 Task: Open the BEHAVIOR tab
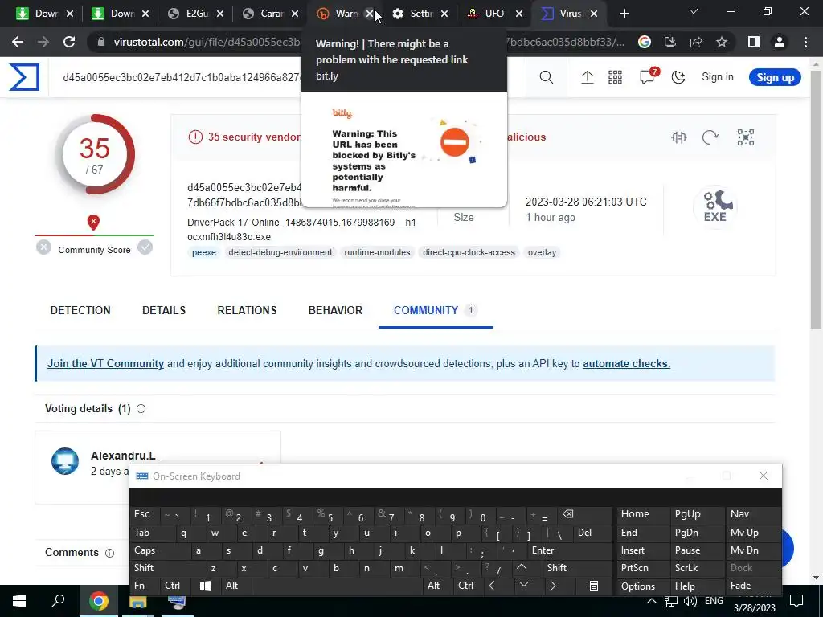click(335, 311)
